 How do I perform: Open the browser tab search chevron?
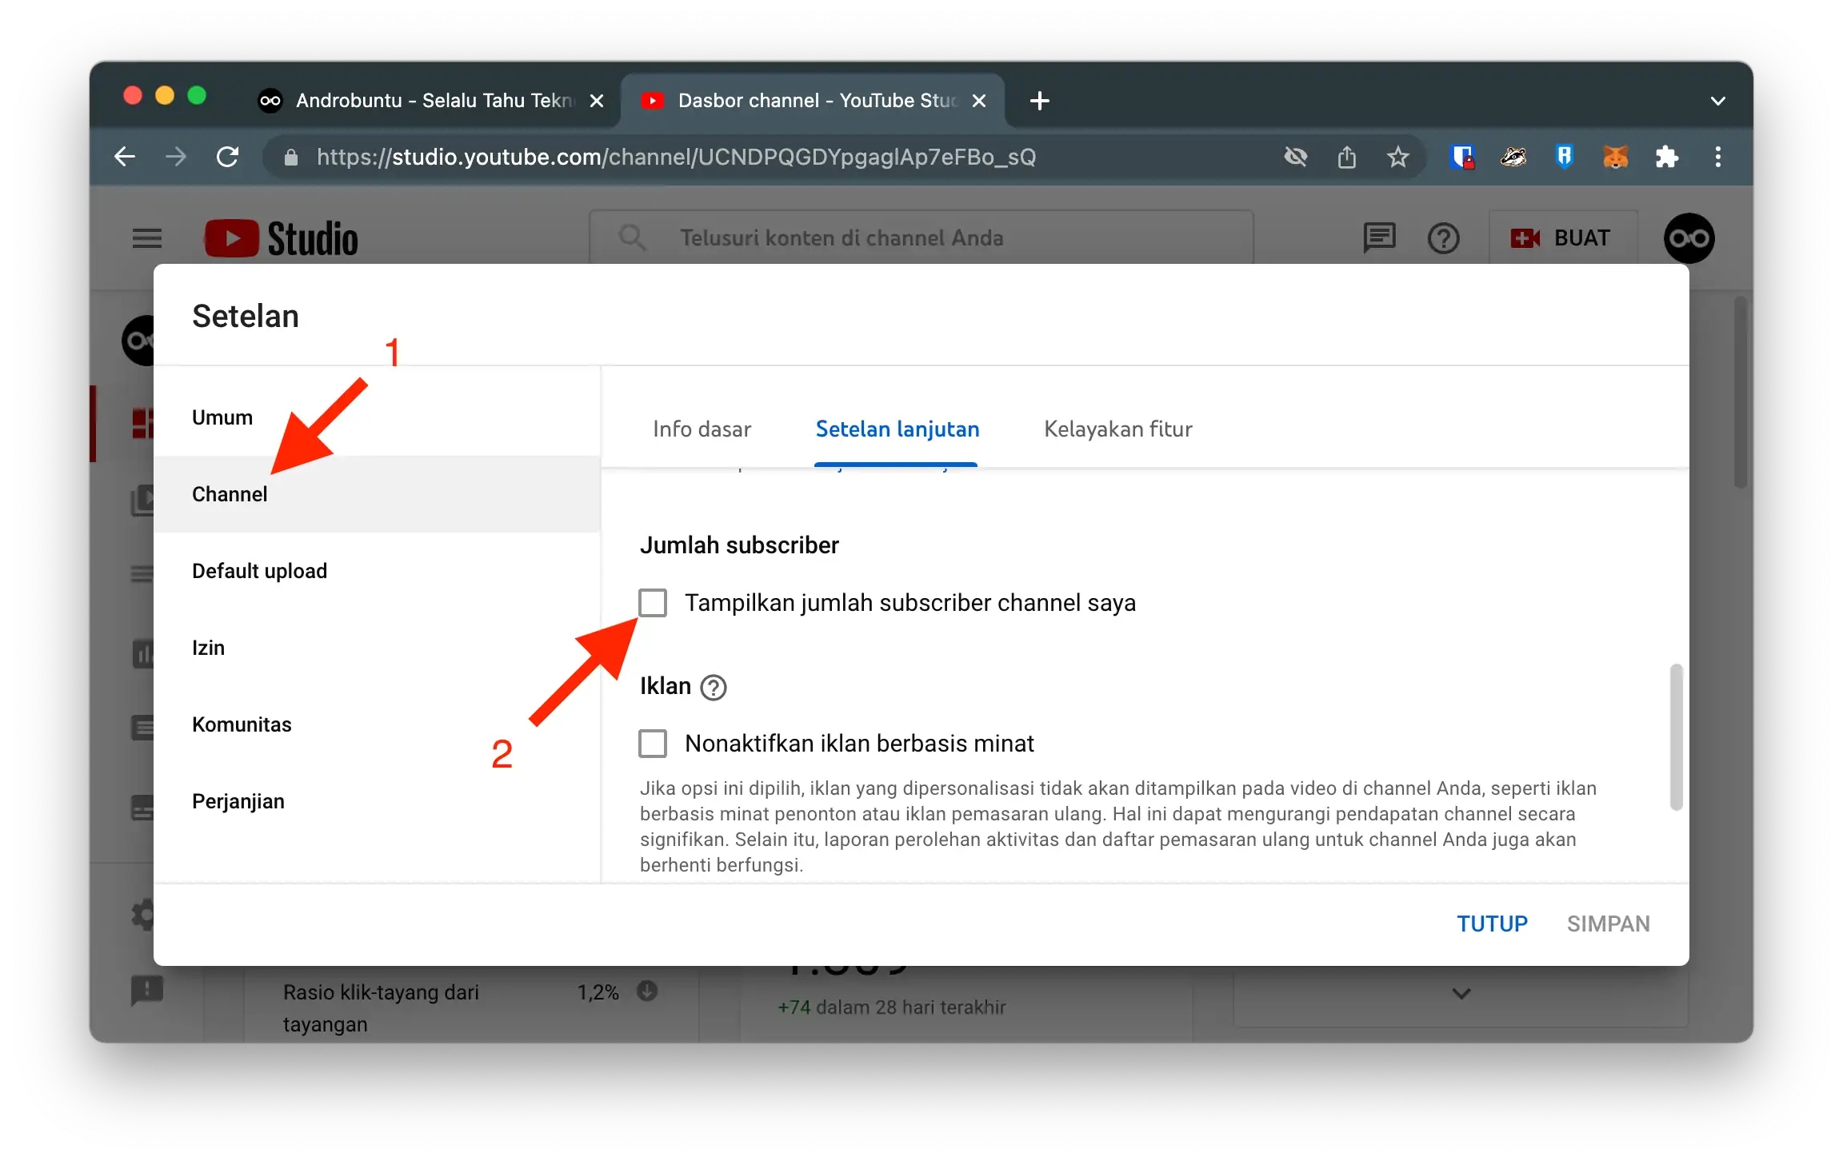click(1717, 100)
